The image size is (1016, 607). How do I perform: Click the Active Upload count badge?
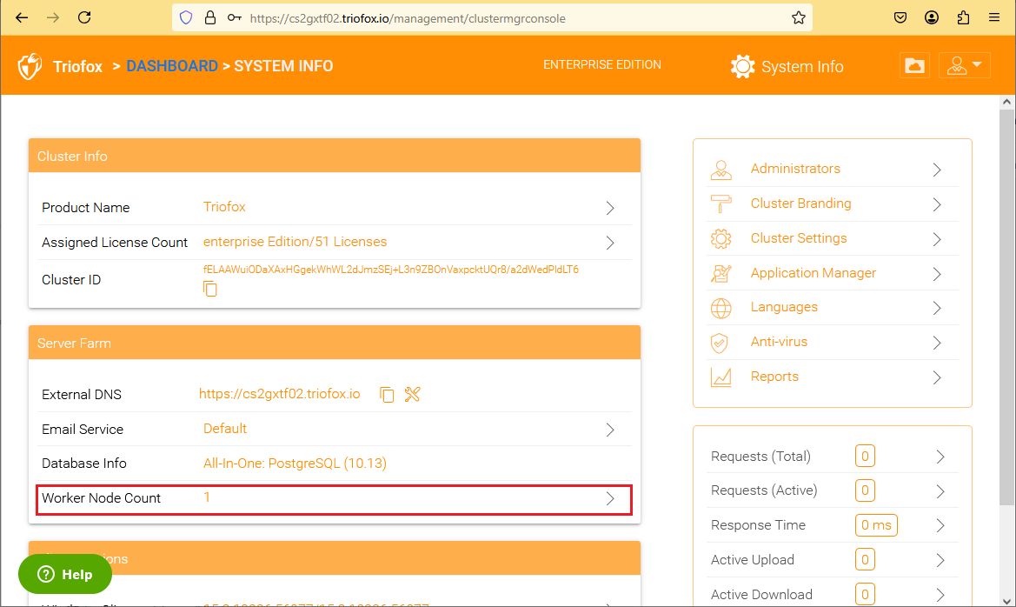point(865,560)
